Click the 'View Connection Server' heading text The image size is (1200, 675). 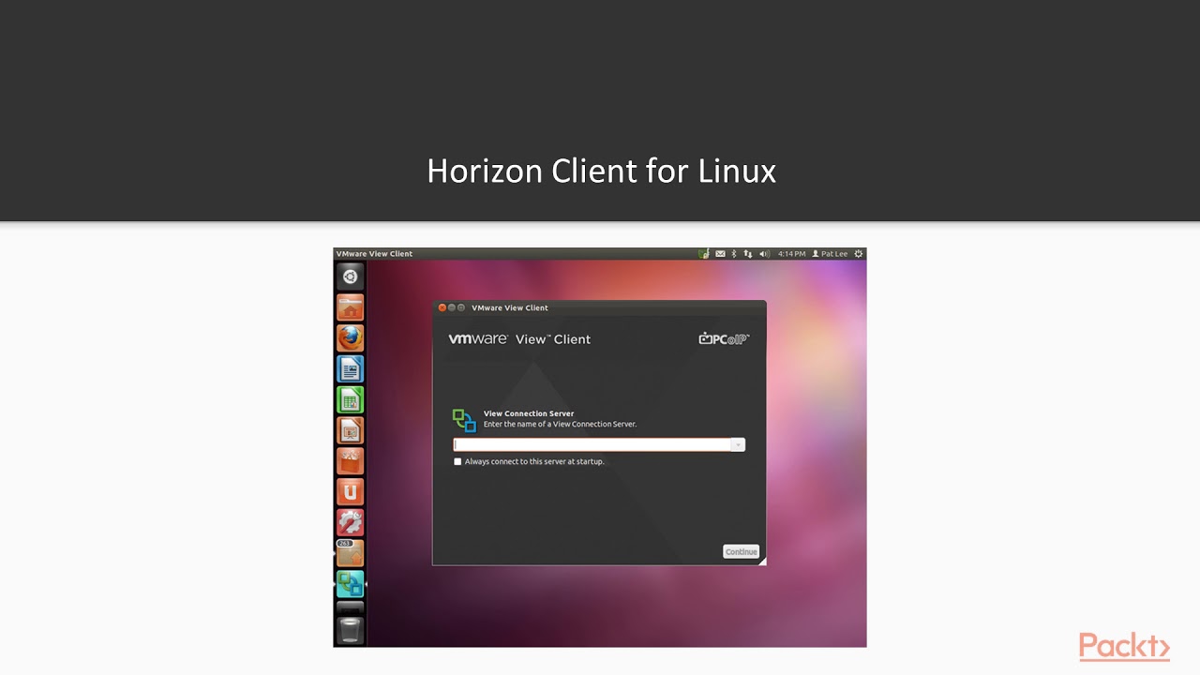click(529, 413)
